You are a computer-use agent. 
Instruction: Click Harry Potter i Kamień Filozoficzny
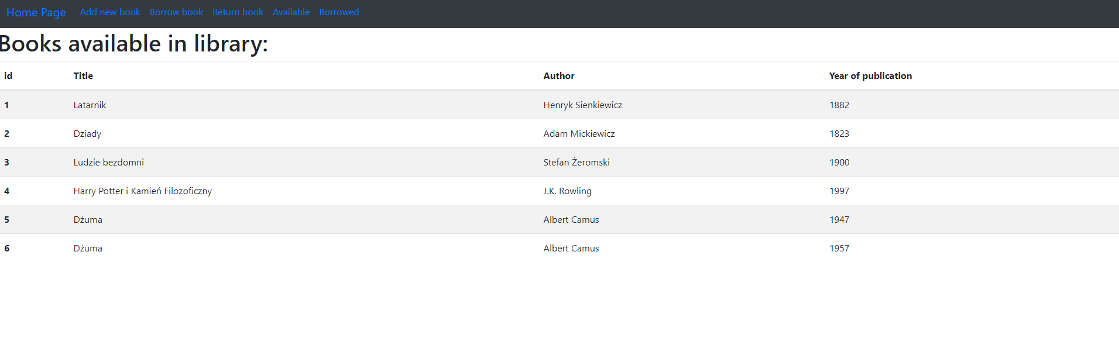[143, 191]
